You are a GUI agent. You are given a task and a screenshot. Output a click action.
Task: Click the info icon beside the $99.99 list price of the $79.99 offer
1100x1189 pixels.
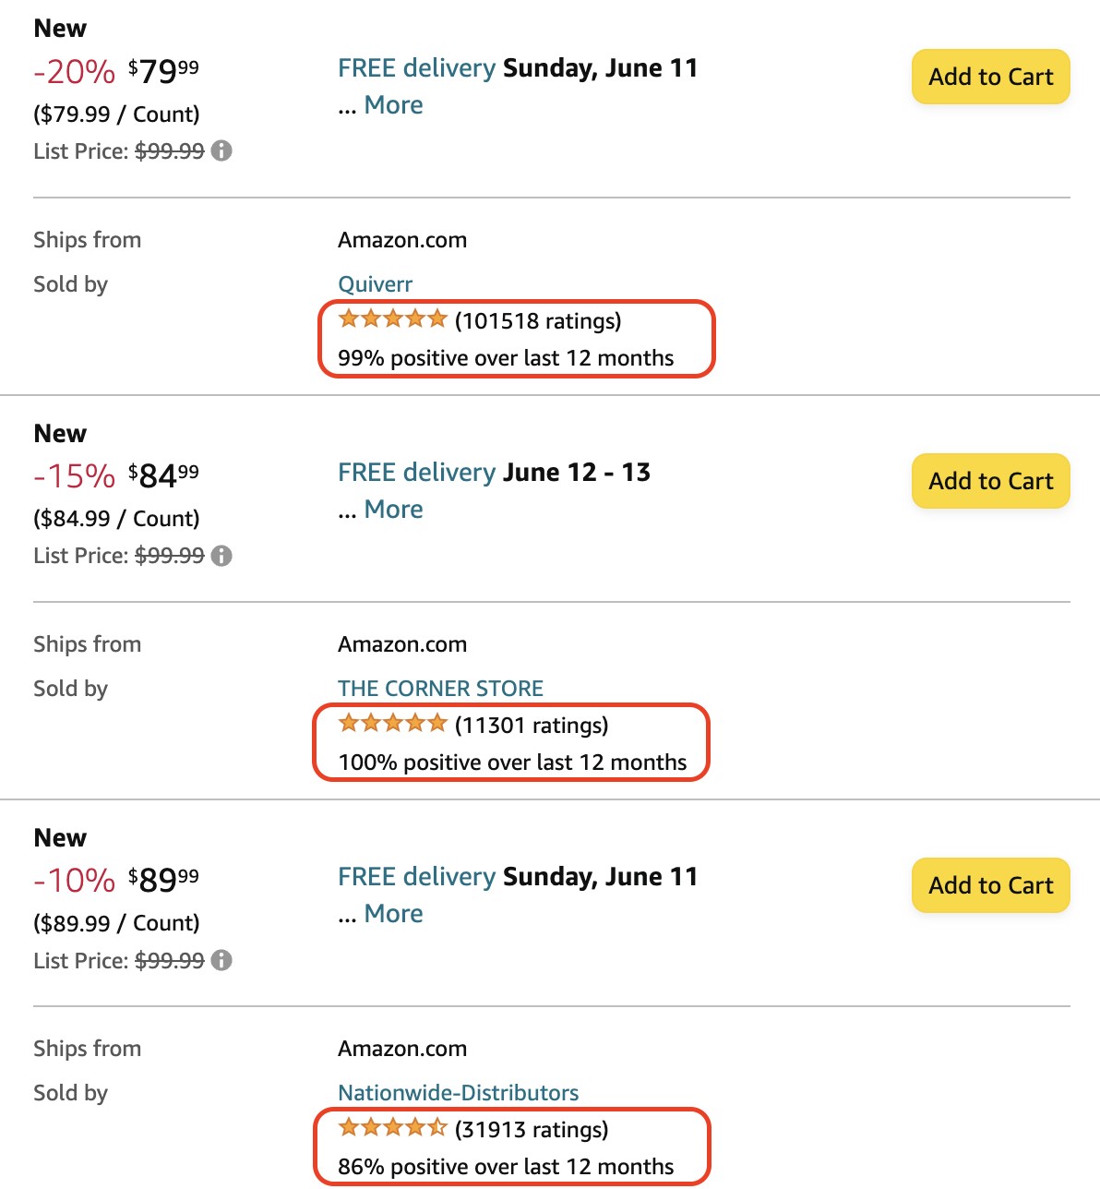click(x=221, y=150)
